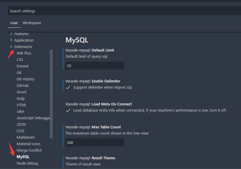This screenshot has width=241, height=169.
Task: Select Application in the settings tree
Action: tap(24, 40)
